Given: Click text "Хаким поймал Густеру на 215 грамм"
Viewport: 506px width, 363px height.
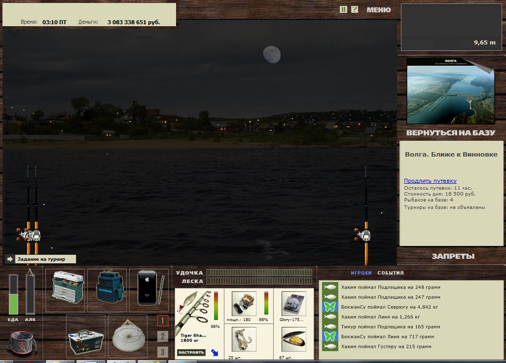Looking at the screenshot, I should (386, 346).
